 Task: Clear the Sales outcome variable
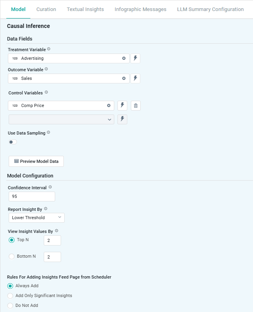click(124, 78)
